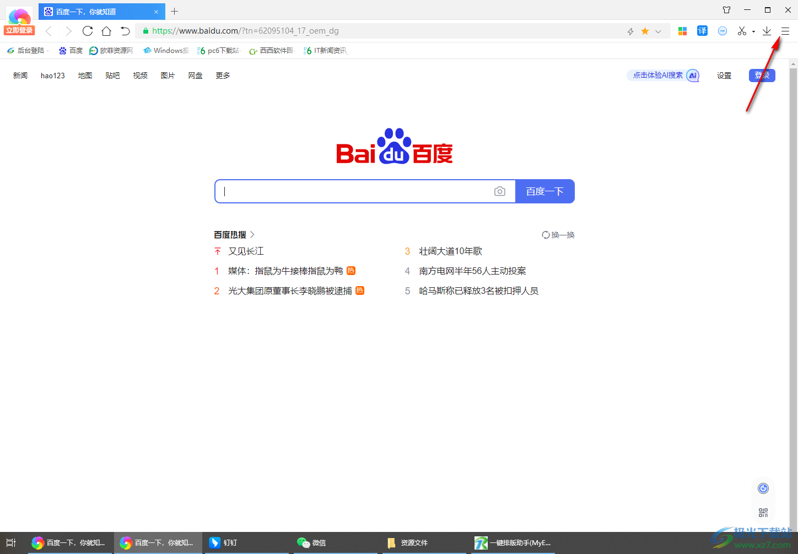Open the 欧菲资源网 bookmark
Image resolution: width=798 pixels, height=554 pixels.
point(111,51)
